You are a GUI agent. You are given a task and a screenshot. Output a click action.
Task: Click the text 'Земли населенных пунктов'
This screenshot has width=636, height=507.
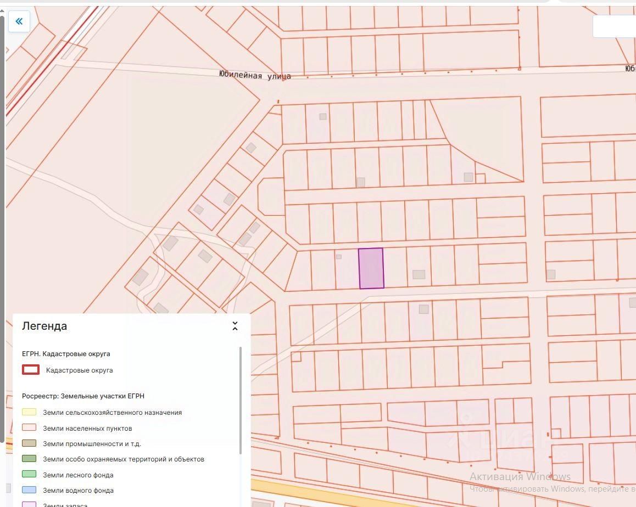coord(88,429)
